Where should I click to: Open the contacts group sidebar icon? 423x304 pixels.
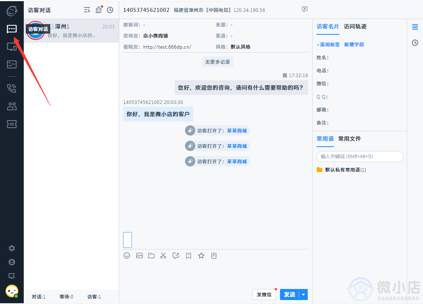click(11, 106)
